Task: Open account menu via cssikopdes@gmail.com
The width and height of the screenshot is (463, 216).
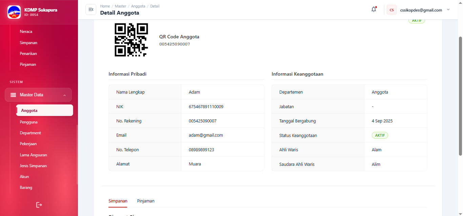Action: pyautogui.click(x=421, y=10)
